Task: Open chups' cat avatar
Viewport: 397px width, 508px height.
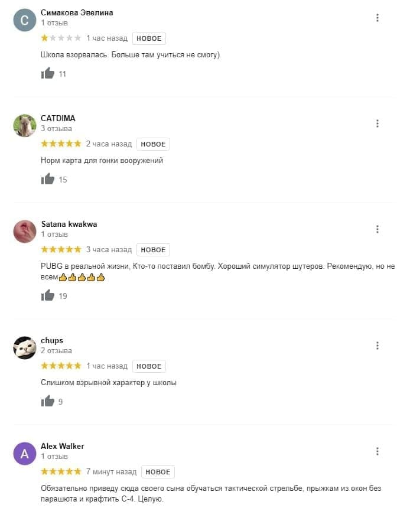Action: coord(25,348)
